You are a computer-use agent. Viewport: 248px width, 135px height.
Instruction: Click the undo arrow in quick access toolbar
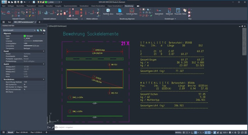(x=25, y=2)
